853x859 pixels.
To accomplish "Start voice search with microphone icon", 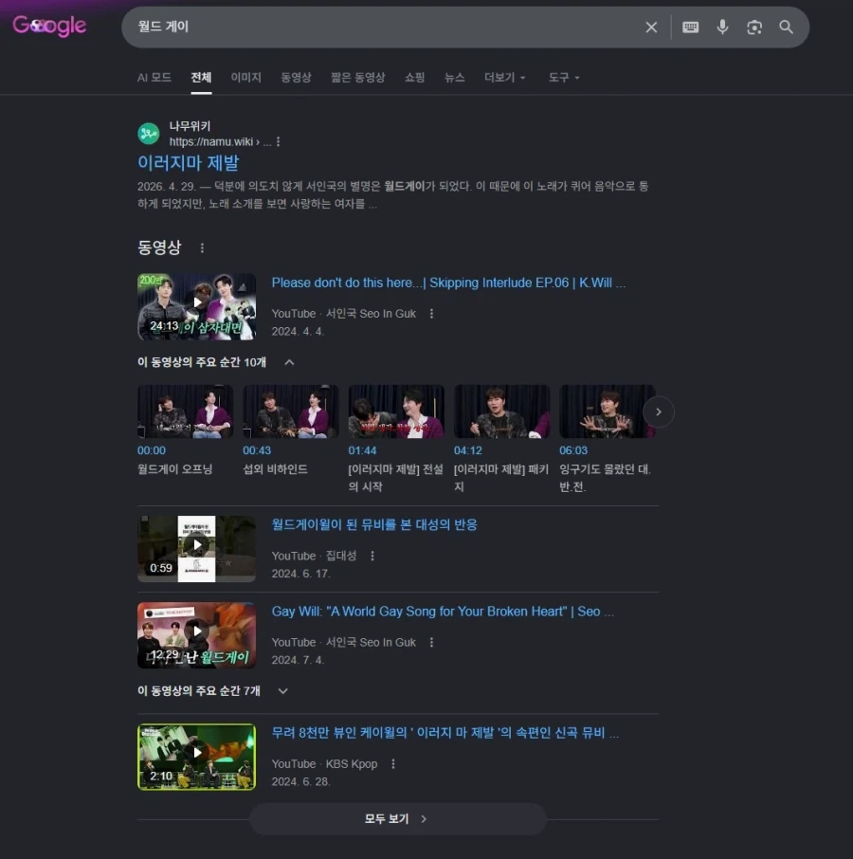I will coord(723,27).
